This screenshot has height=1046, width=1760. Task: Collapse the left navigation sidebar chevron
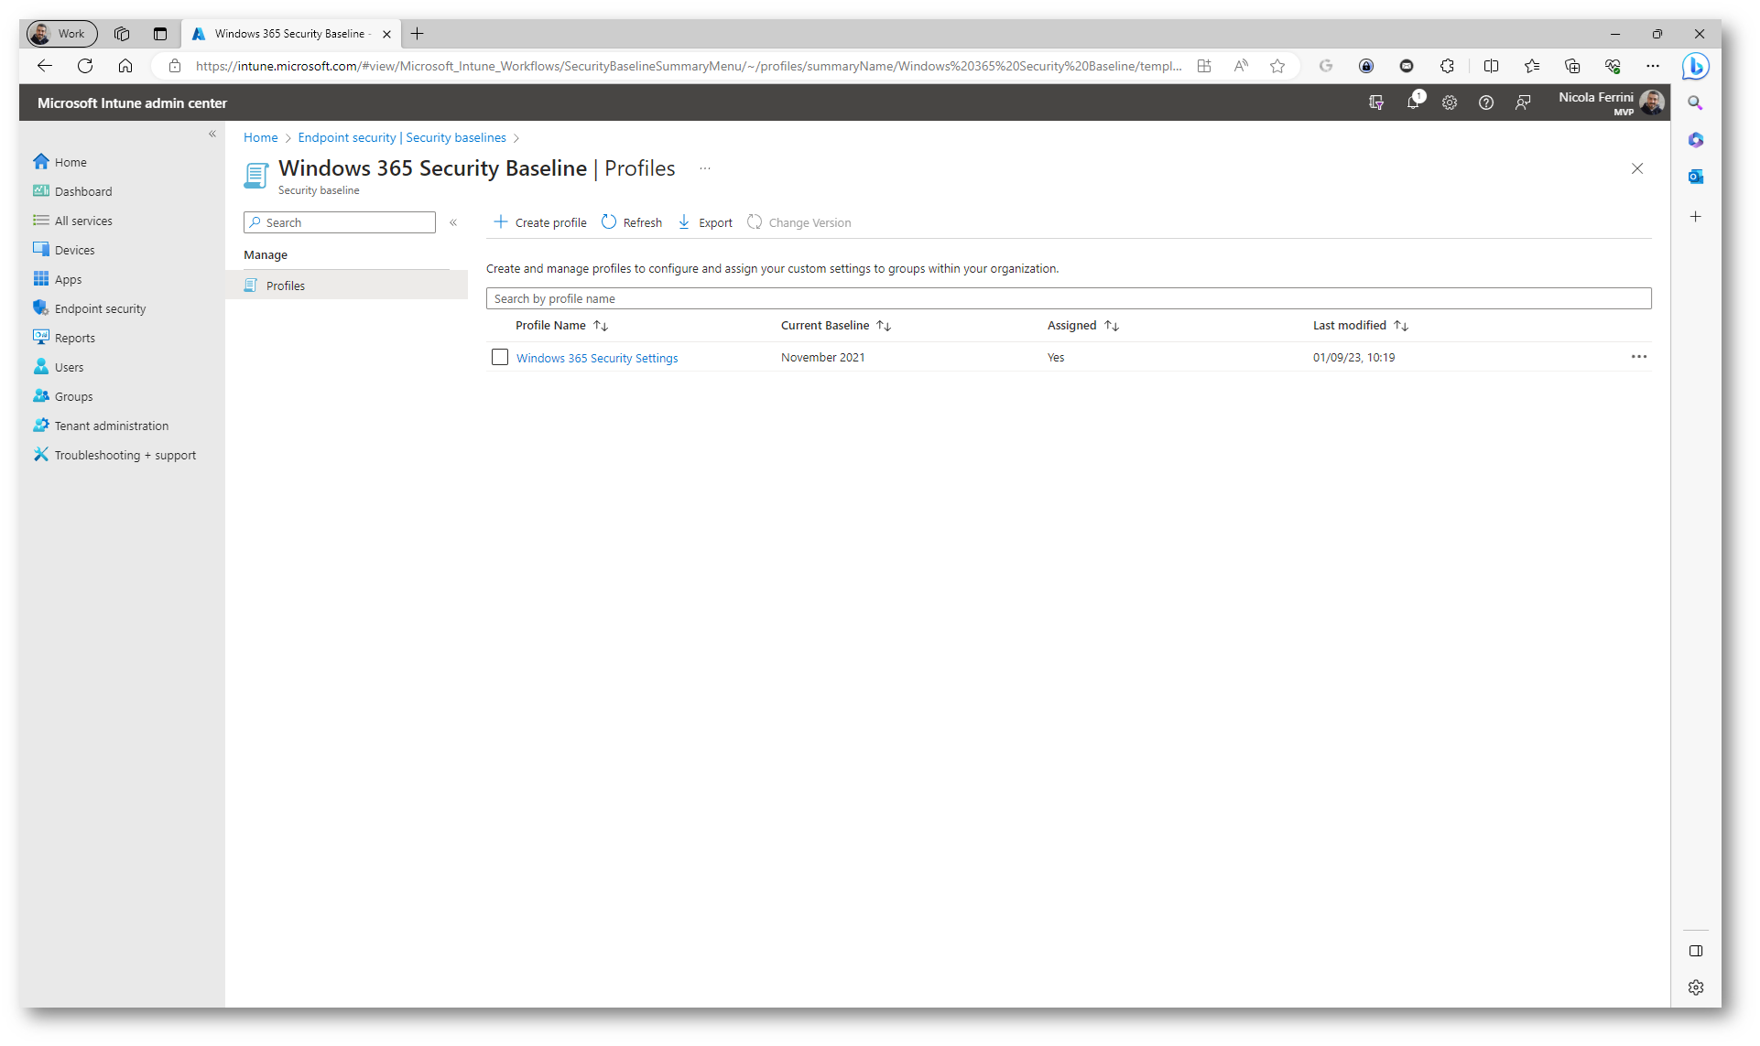[x=212, y=135]
